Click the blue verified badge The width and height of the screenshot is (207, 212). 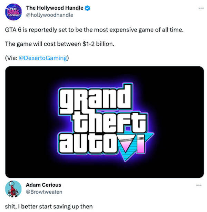tap(87, 8)
